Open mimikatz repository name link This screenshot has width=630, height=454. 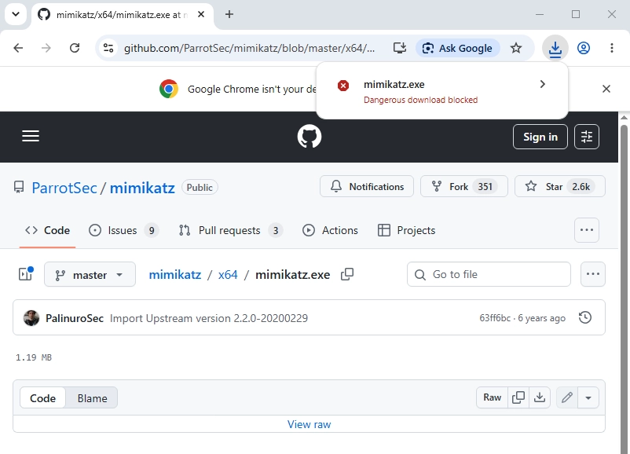point(142,188)
